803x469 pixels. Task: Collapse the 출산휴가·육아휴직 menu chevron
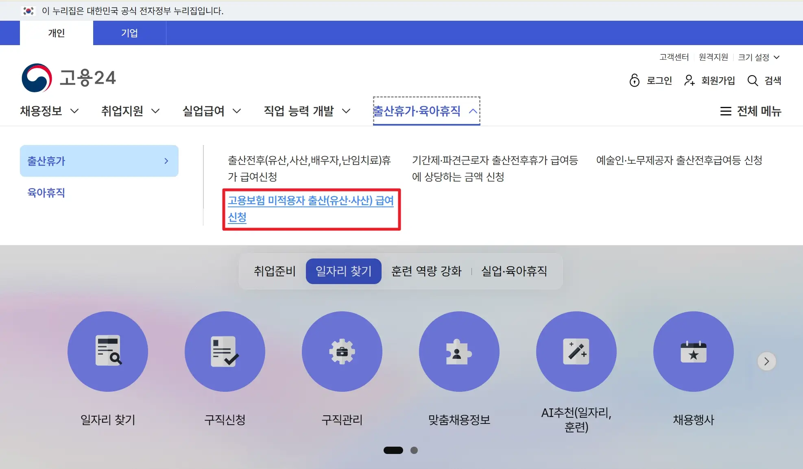tap(473, 111)
